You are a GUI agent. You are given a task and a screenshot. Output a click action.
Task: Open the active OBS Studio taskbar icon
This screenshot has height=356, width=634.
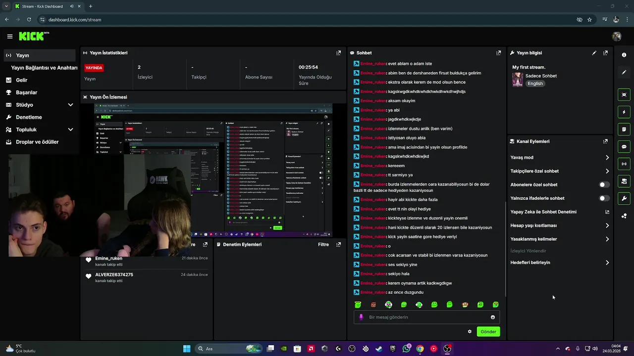(447, 349)
